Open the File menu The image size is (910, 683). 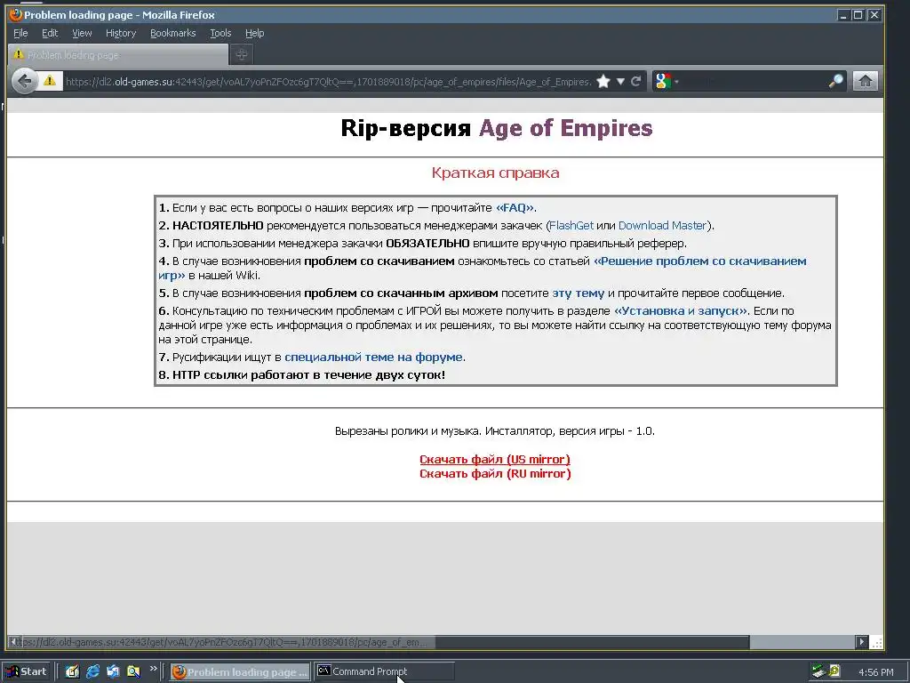(x=20, y=33)
